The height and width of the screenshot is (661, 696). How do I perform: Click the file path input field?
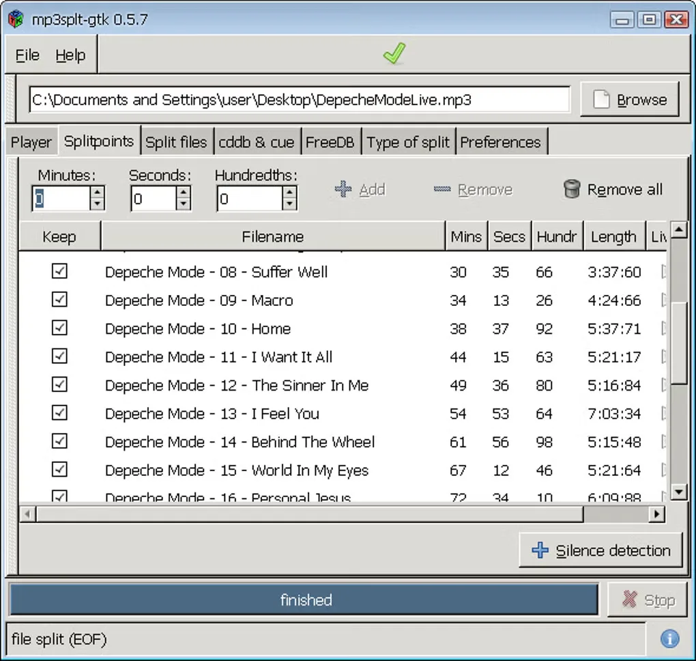(x=300, y=100)
